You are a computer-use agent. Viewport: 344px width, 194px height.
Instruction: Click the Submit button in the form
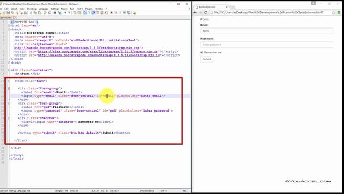pos(206,59)
